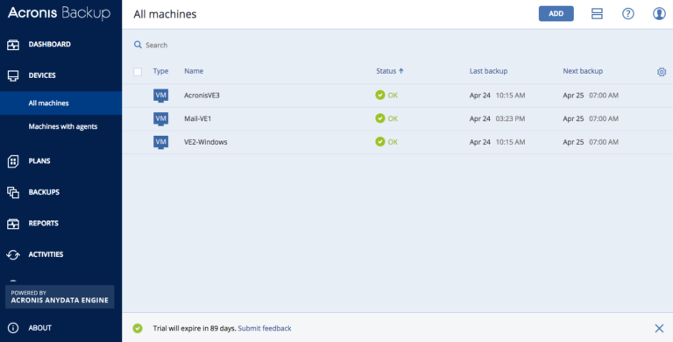The width and height of the screenshot is (673, 342).
Task: Click the ADD button
Action: [556, 14]
